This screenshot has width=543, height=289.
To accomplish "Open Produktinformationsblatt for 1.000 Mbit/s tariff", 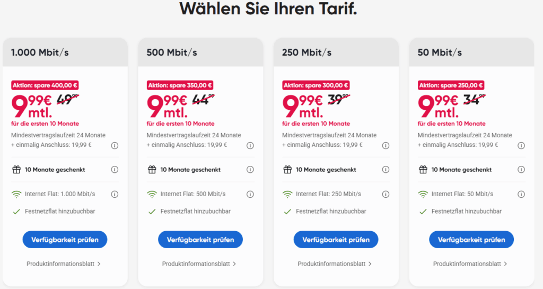I will click(x=64, y=264).
